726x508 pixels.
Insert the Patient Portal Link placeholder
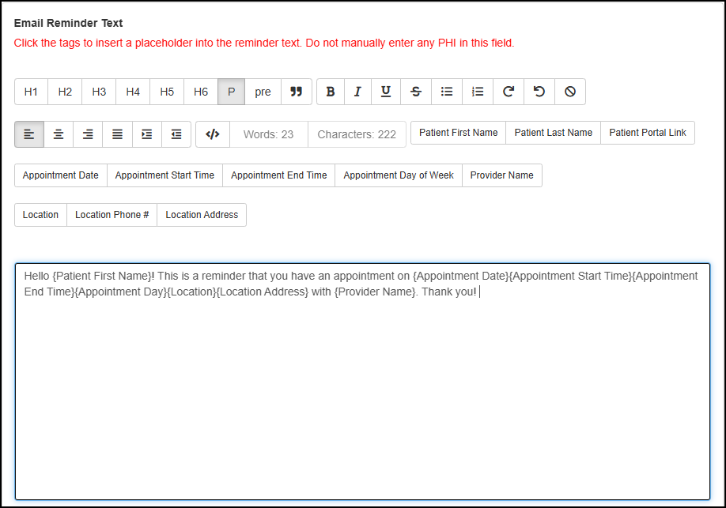click(x=648, y=132)
